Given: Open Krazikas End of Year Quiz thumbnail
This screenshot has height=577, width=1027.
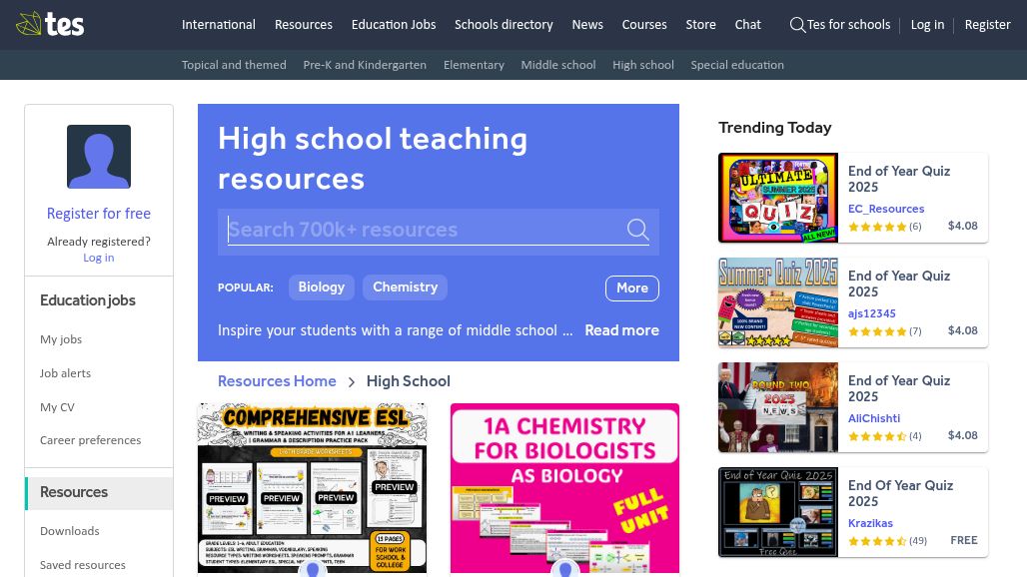Looking at the screenshot, I should 778,512.
